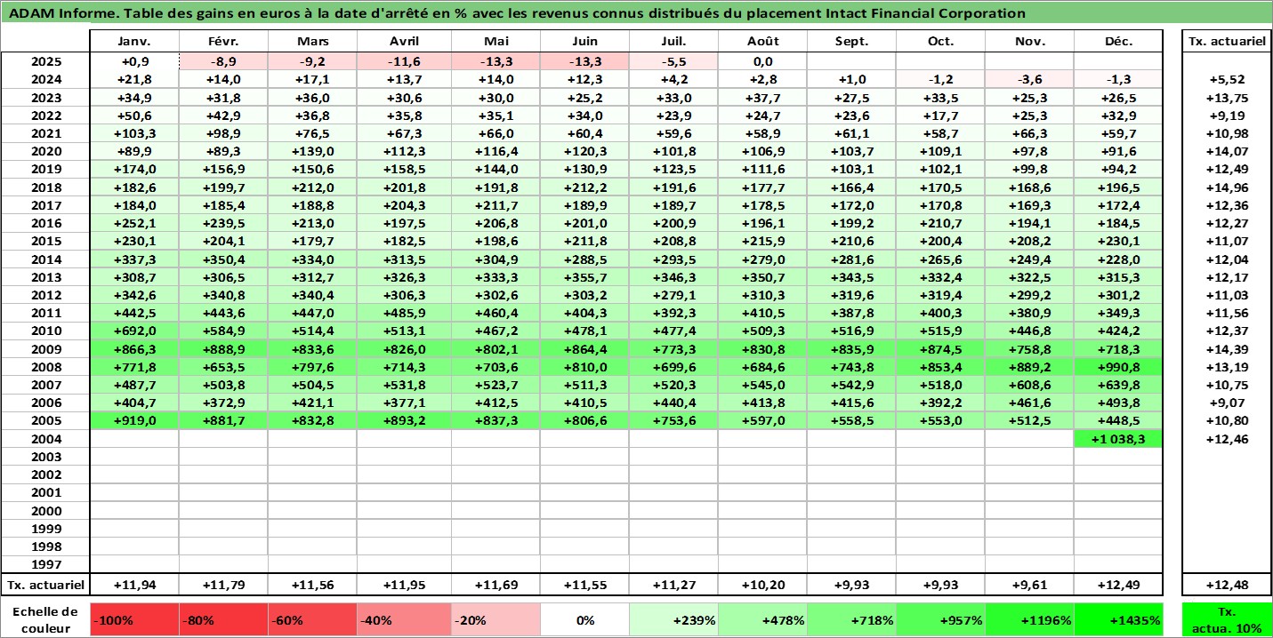Viewport: 1273px width, 638px height.
Task: Click the +1196% color scale swatch
Action: [1029, 619]
